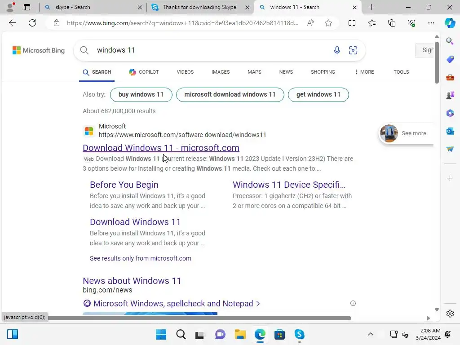Open Browser essentials heart icon
This screenshot has width=460, height=345.
[411, 23]
